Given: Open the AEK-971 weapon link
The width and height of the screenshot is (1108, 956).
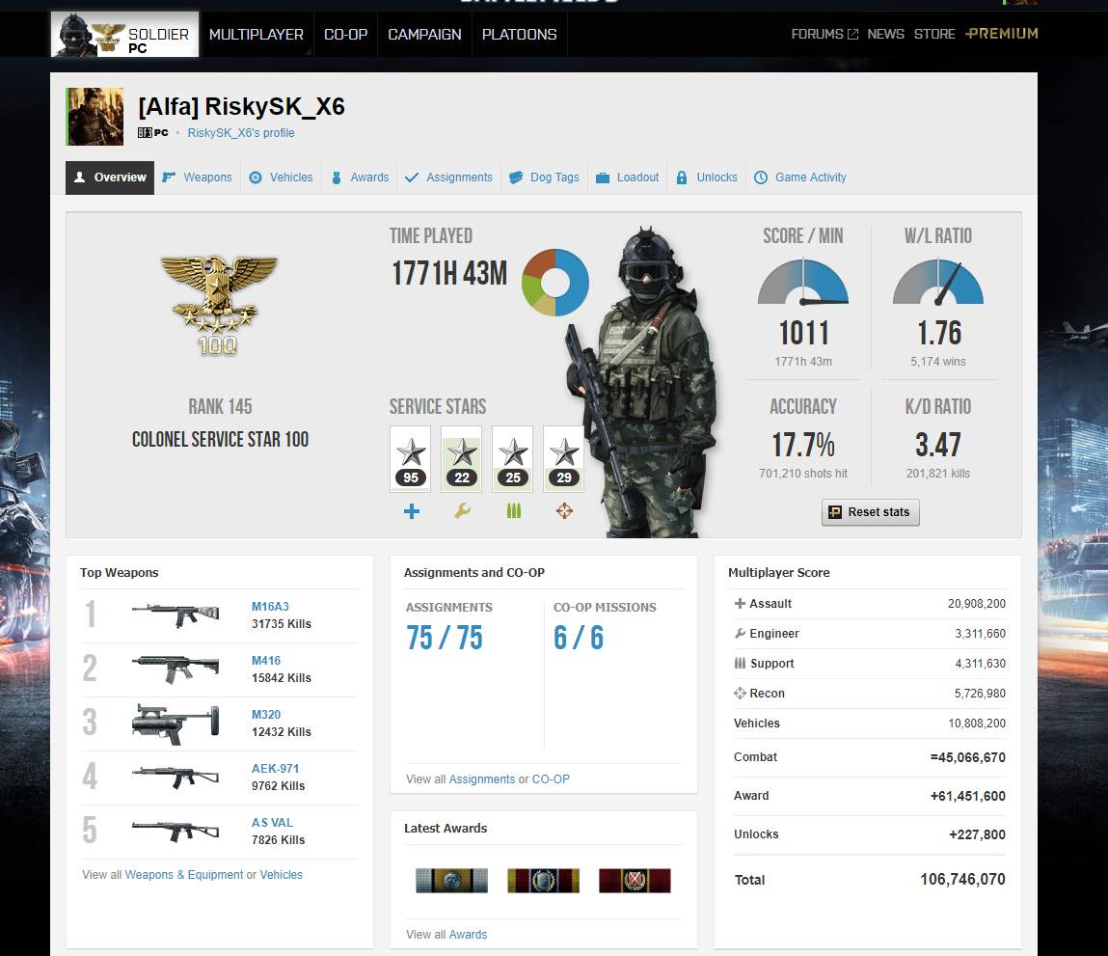Looking at the screenshot, I should pyautogui.click(x=275, y=769).
